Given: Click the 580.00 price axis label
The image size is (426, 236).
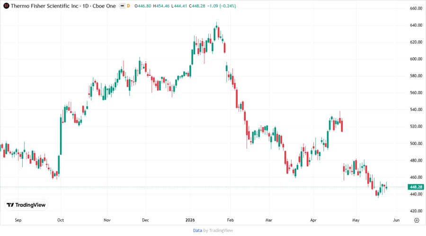Looking at the screenshot, I should (x=416, y=76).
